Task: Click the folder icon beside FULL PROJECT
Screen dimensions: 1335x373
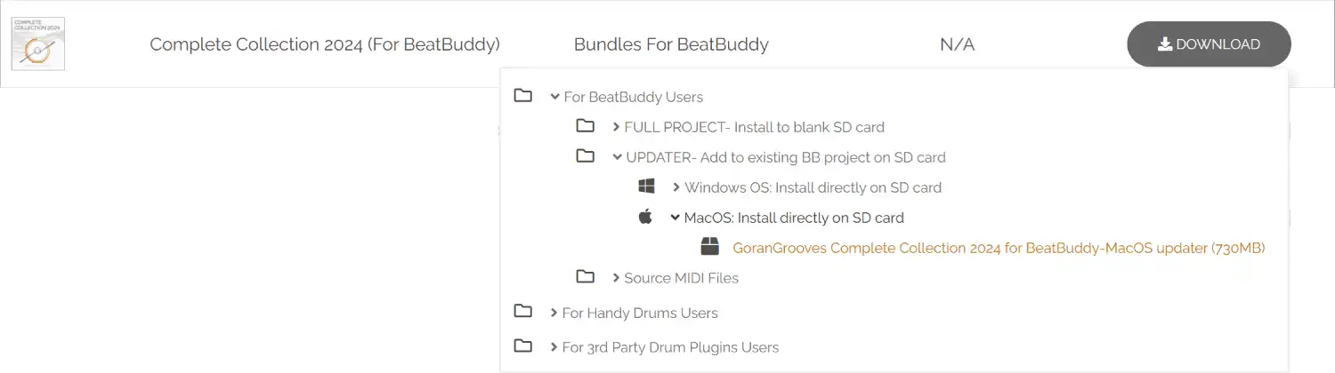Action: [x=585, y=126]
